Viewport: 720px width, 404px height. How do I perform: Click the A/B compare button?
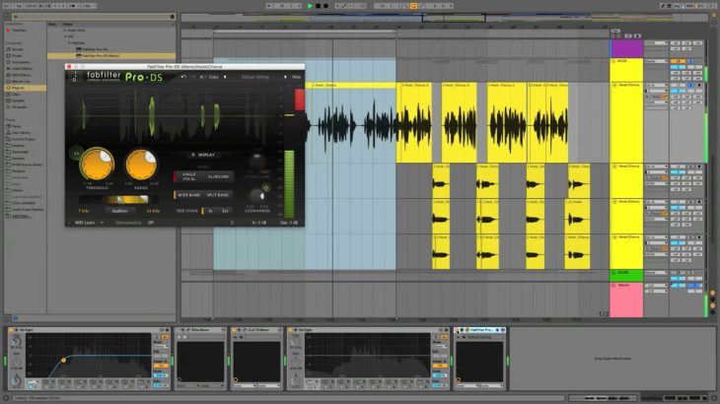pyautogui.click(x=202, y=77)
